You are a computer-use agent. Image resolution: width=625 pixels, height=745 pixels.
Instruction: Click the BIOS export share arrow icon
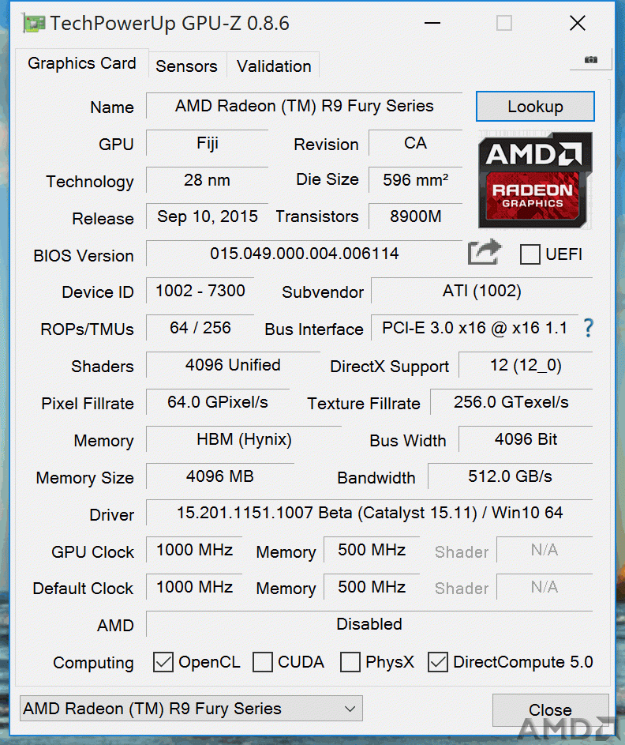484,252
